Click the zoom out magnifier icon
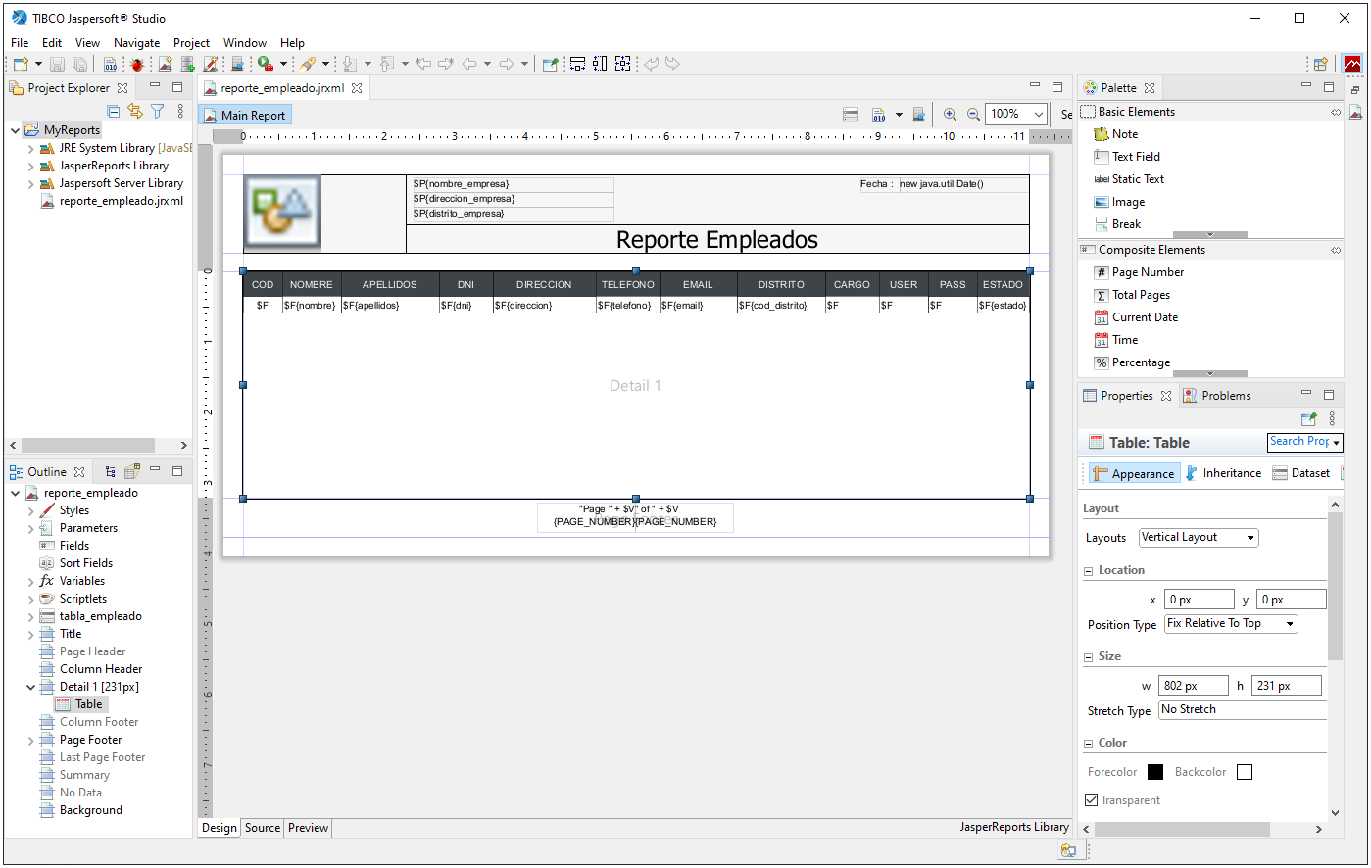This screenshot has height=868, width=1371. 973,115
